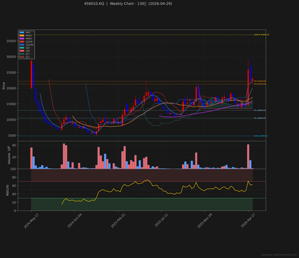Click the 2025-Jul-11 date label
This screenshot has height=258, width=299.
coord(161,220)
